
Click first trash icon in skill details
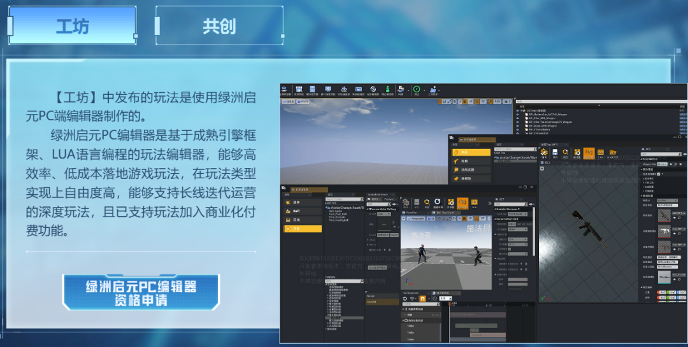pos(526,264)
